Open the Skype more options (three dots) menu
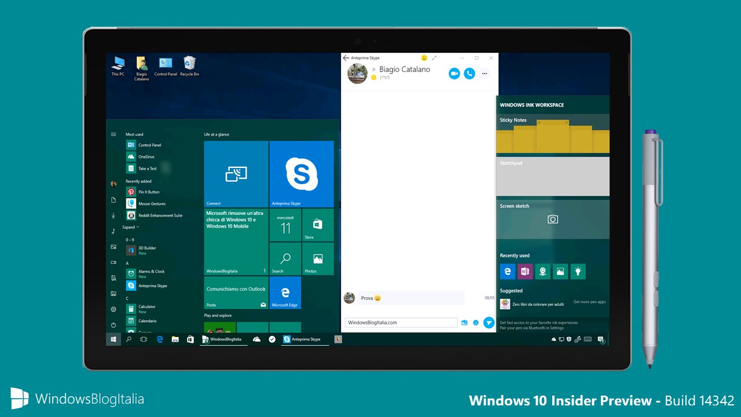This screenshot has height=417, width=741. coord(485,74)
